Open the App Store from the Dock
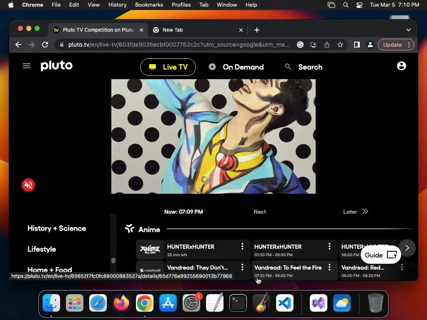 (168, 302)
